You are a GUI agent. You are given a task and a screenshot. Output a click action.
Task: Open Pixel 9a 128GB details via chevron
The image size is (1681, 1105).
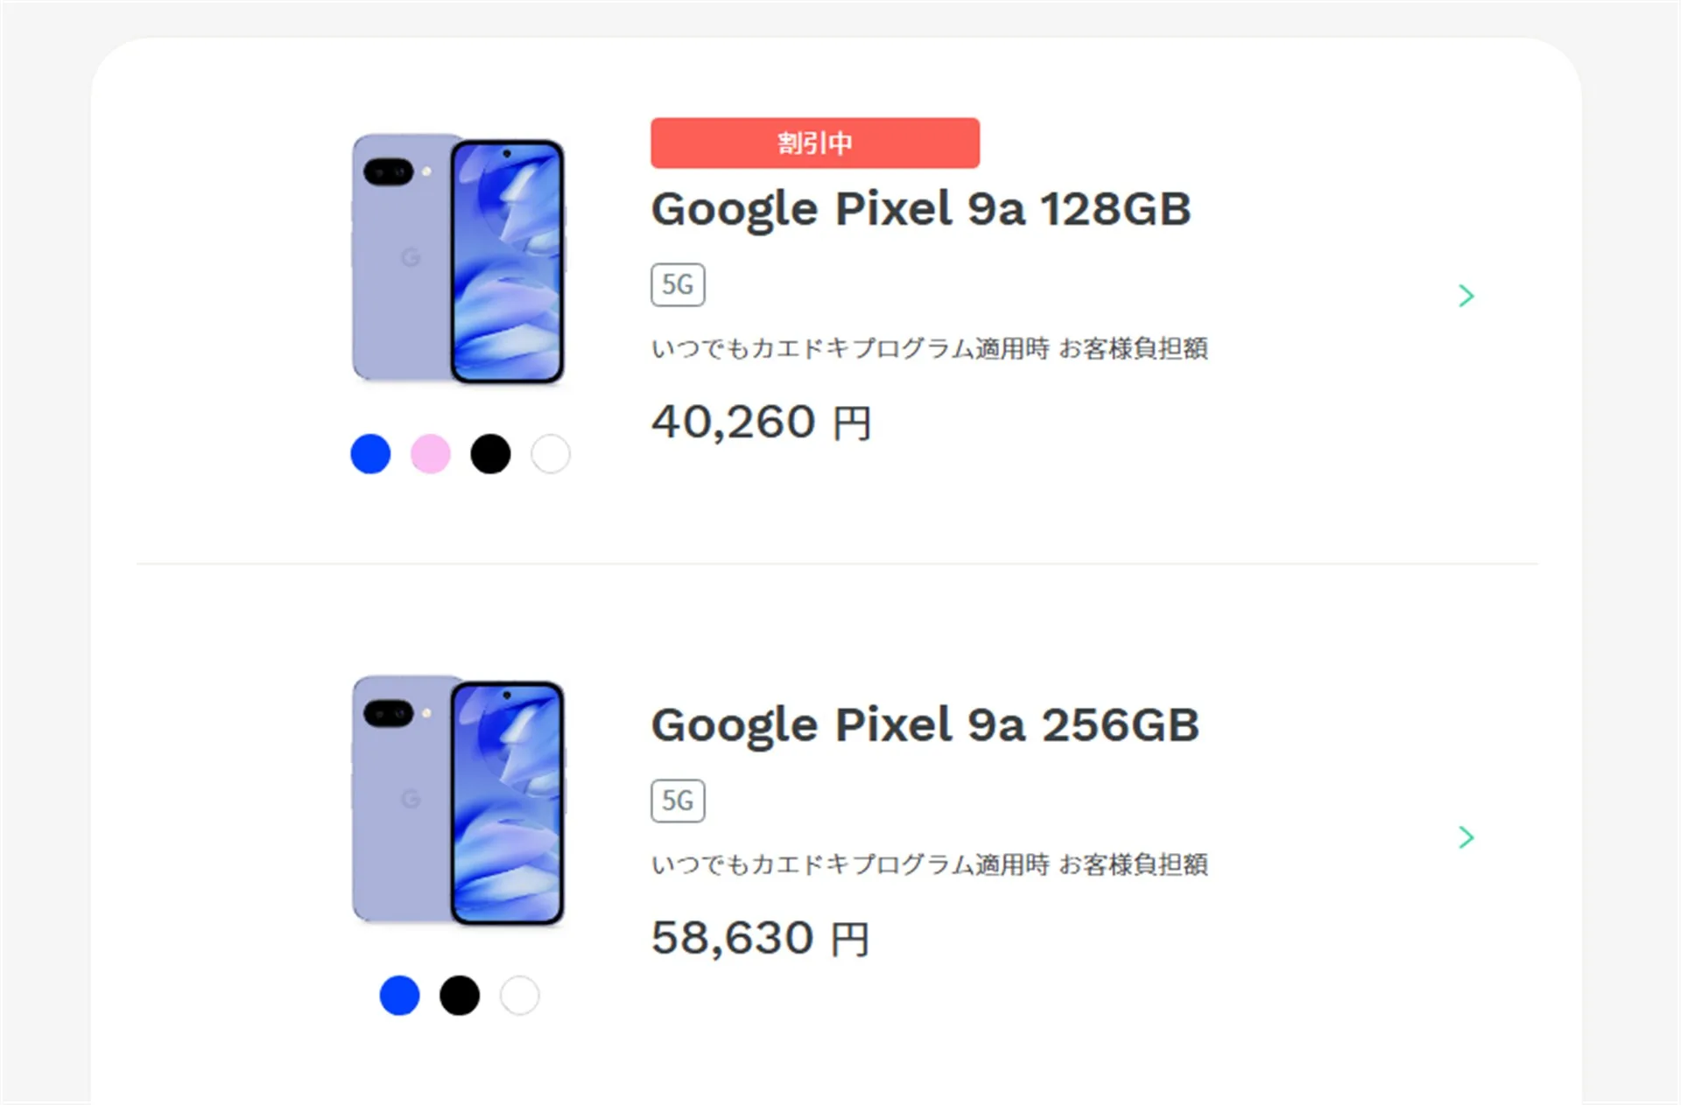[1466, 296]
